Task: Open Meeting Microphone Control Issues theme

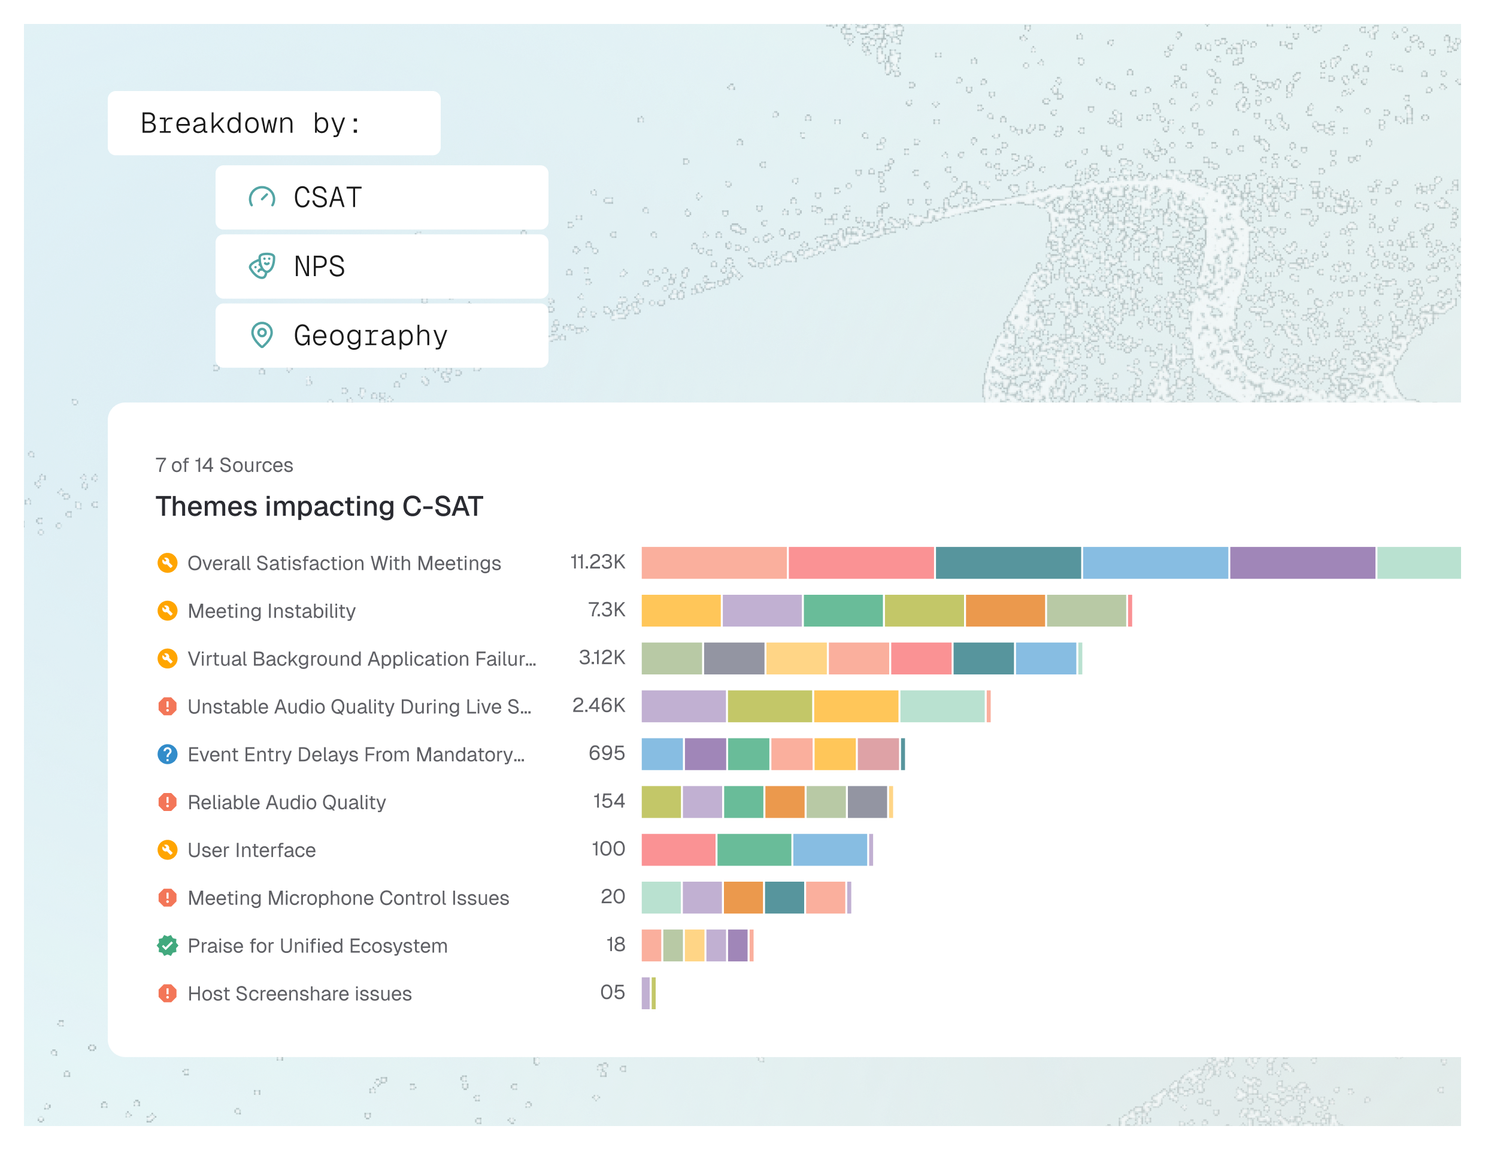Action: coord(348,898)
